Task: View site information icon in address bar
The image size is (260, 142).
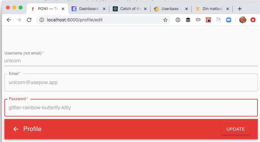Action: (x=42, y=20)
